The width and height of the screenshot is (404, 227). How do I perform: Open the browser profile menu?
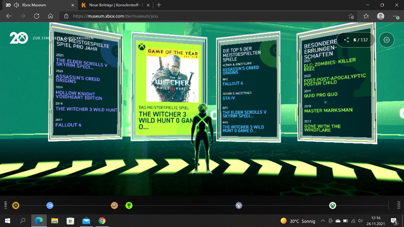(x=381, y=16)
